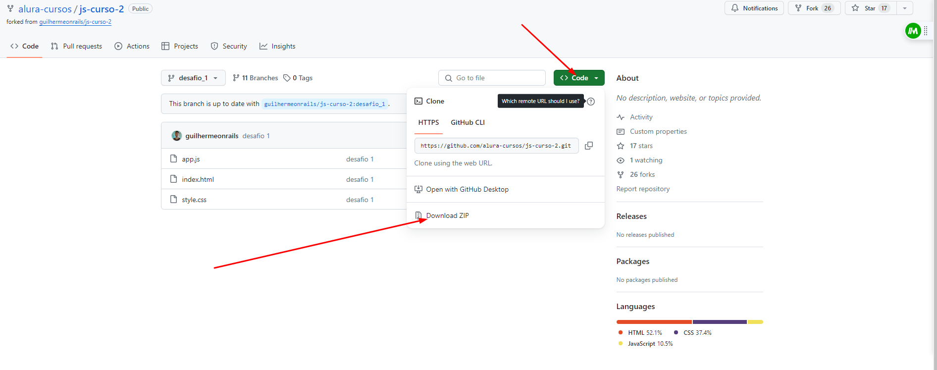Open the app.js file

(x=191, y=159)
